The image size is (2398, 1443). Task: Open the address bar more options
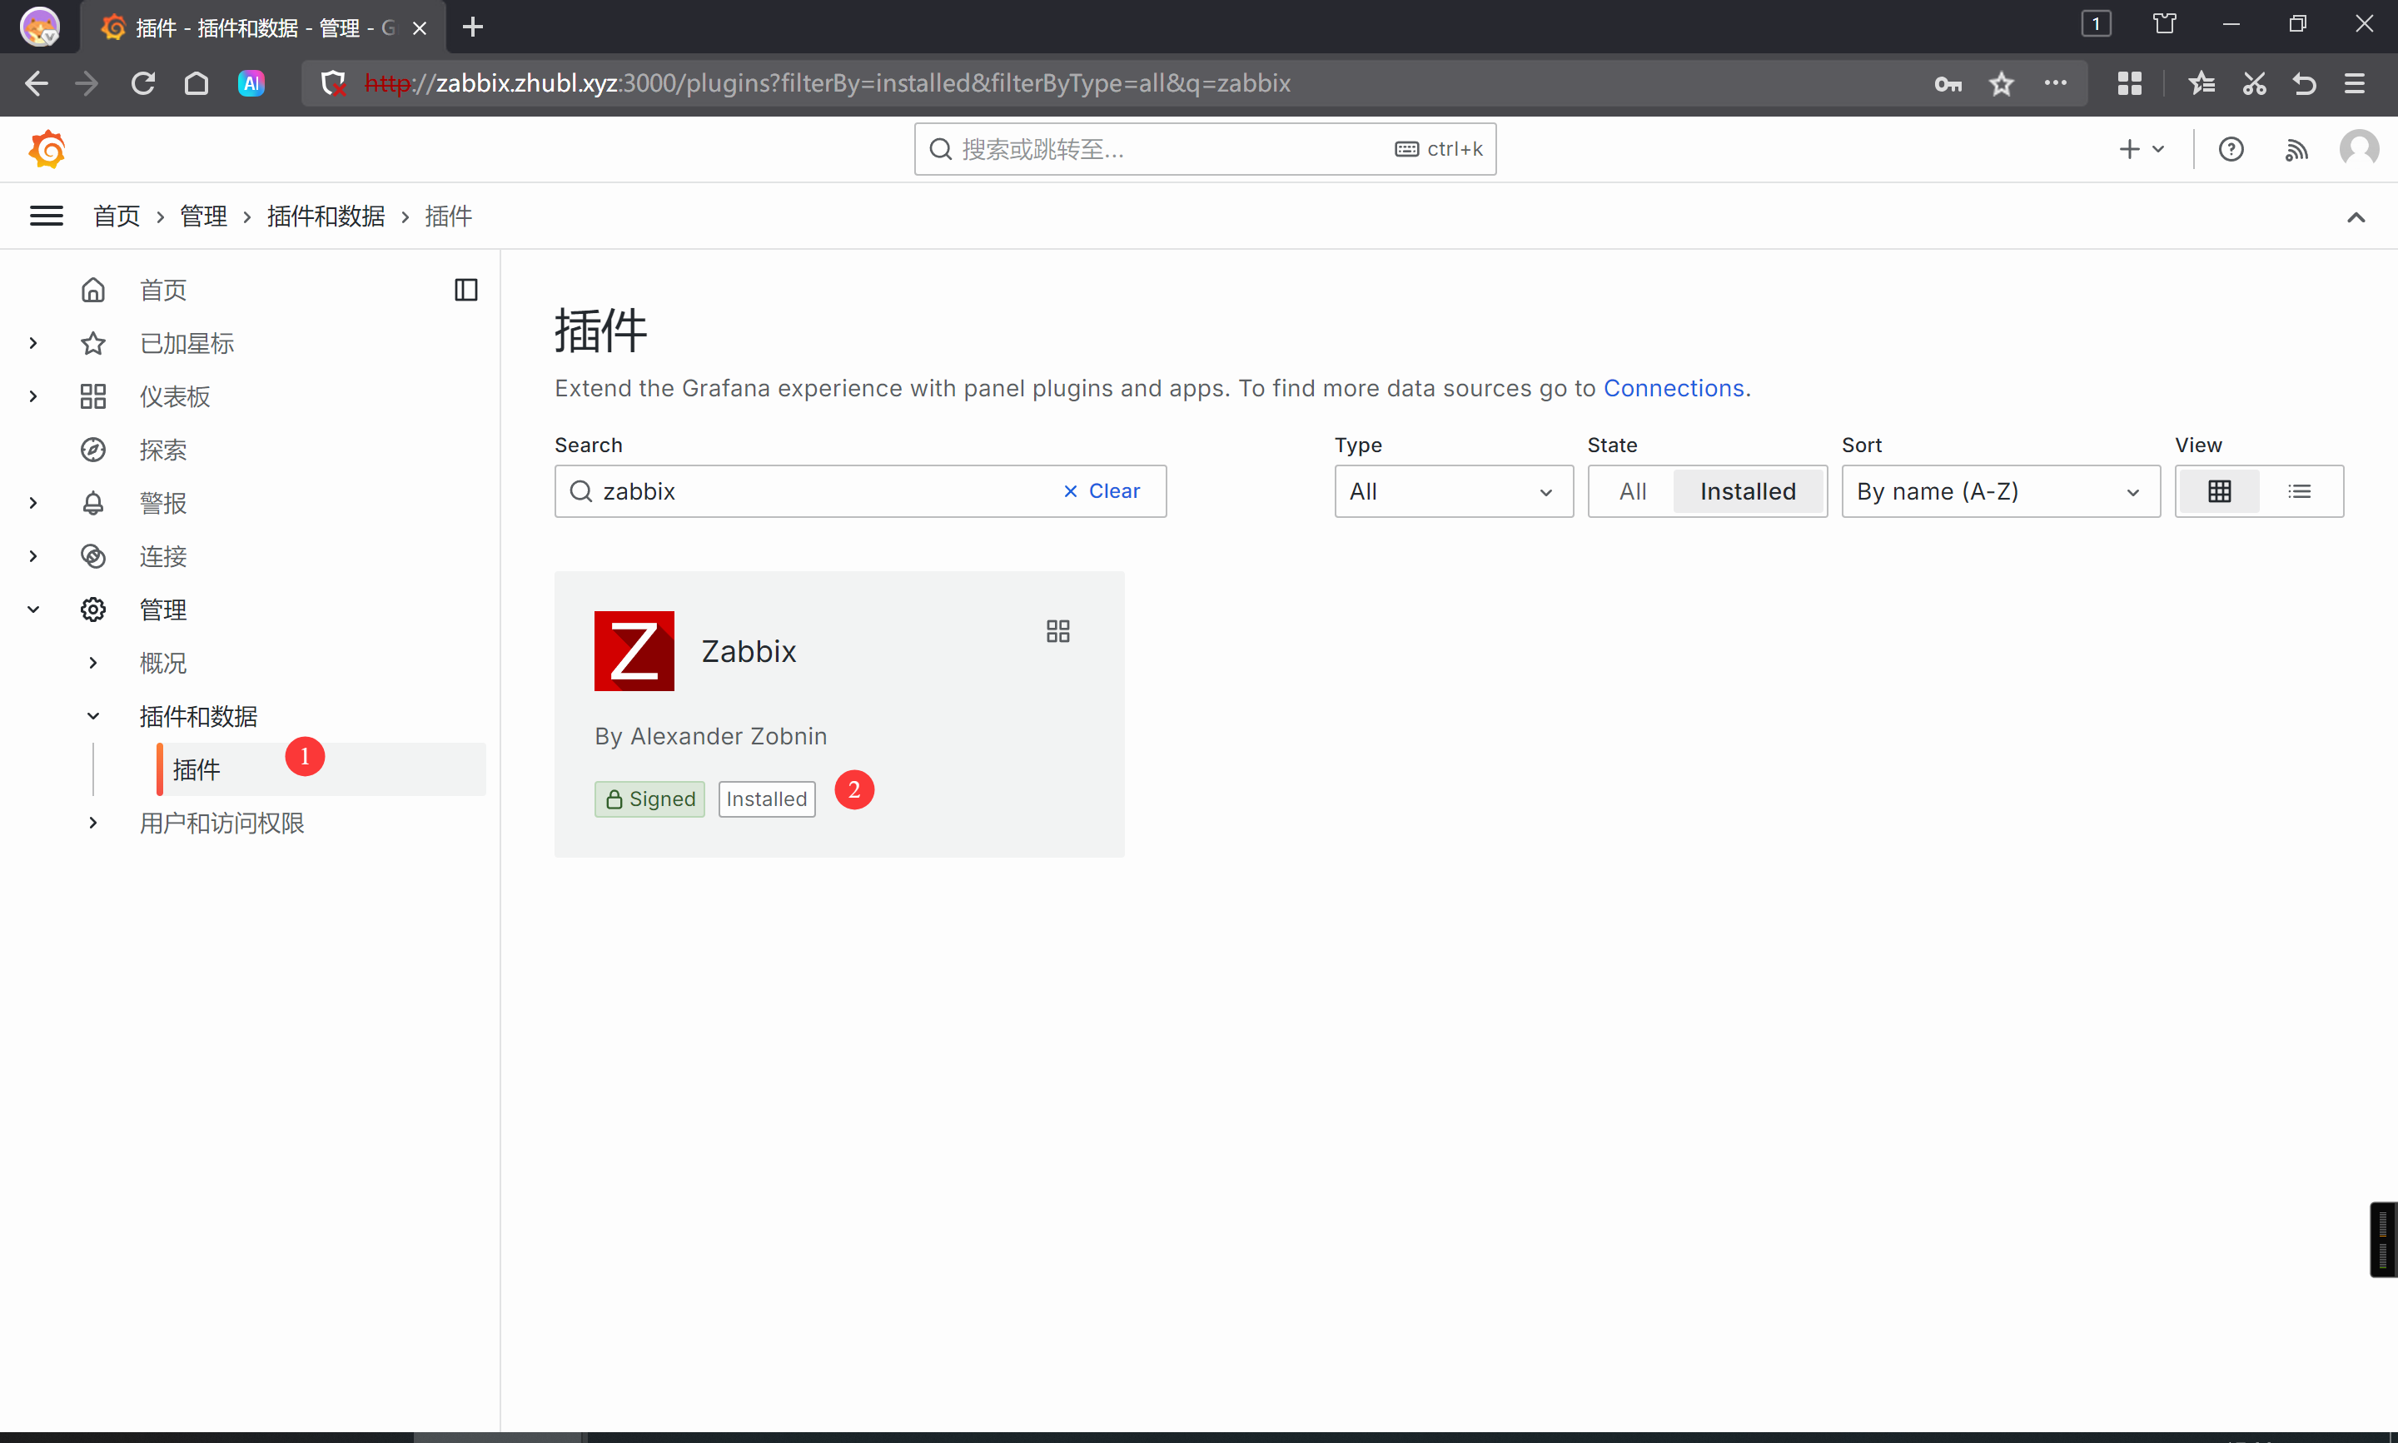(x=2055, y=83)
